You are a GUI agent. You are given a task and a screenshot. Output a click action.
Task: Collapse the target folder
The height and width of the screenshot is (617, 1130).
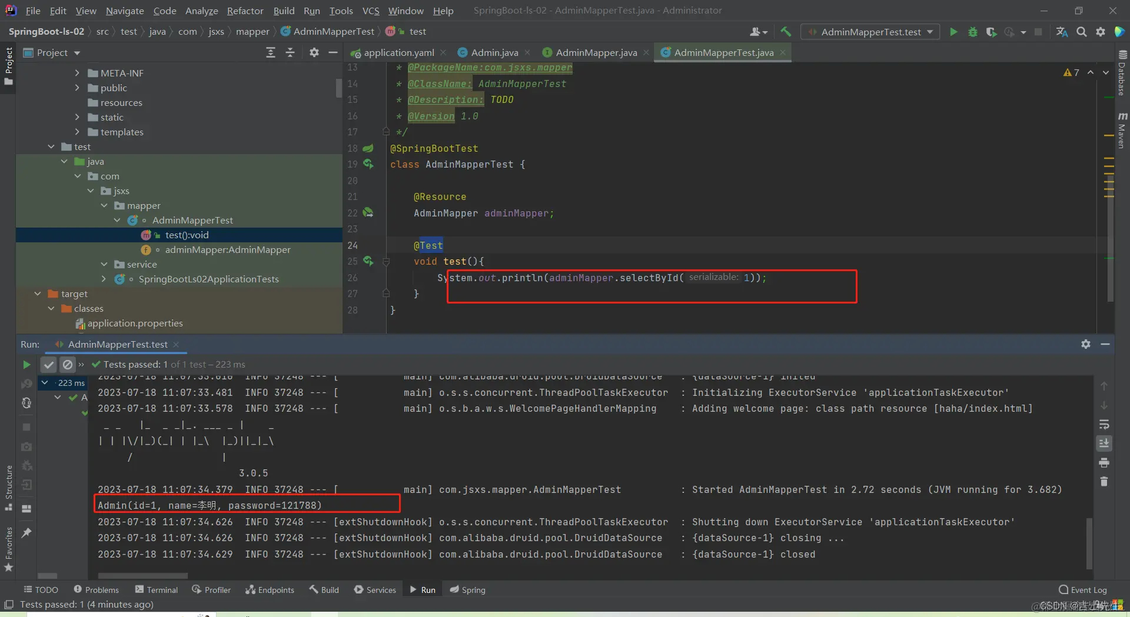(x=38, y=294)
